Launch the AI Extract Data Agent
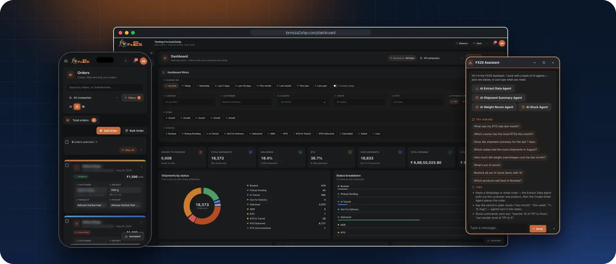This screenshot has width=616, height=264. (493, 89)
